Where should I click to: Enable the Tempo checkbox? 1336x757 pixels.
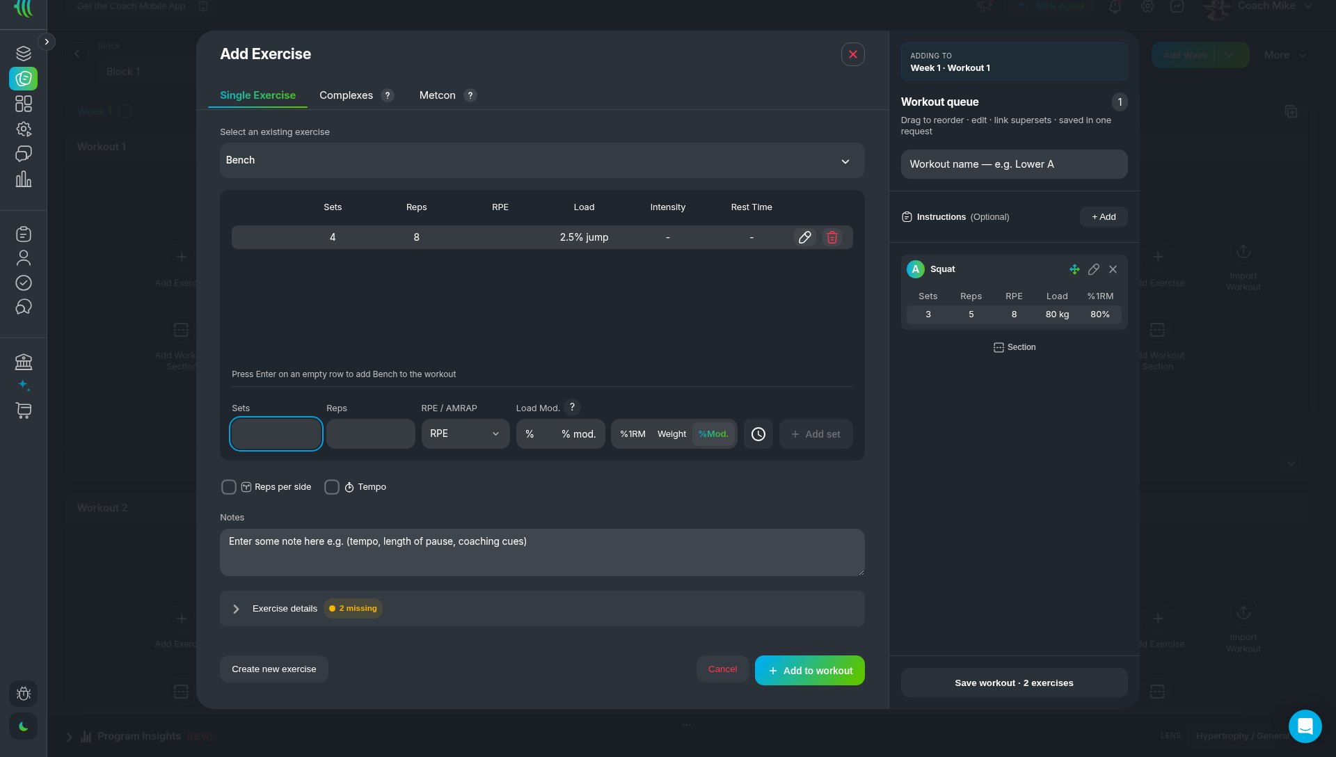(332, 487)
